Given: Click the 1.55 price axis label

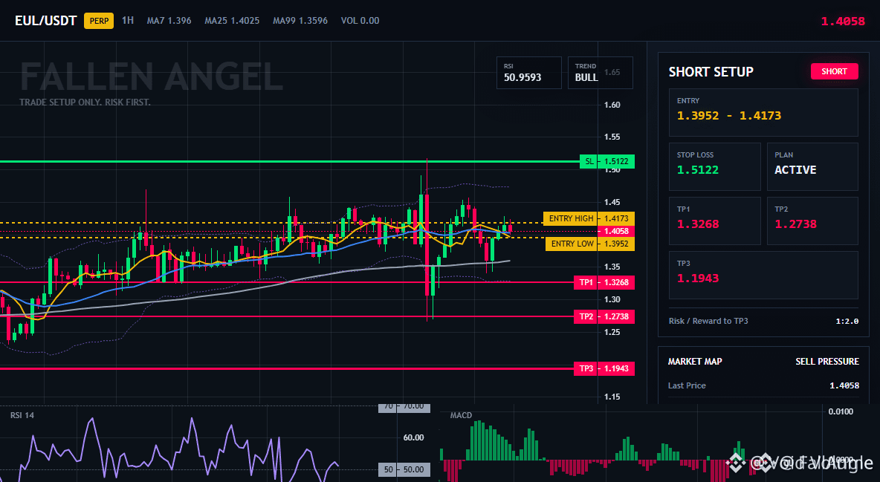Looking at the screenshot, I should click(x=612, y=137).
